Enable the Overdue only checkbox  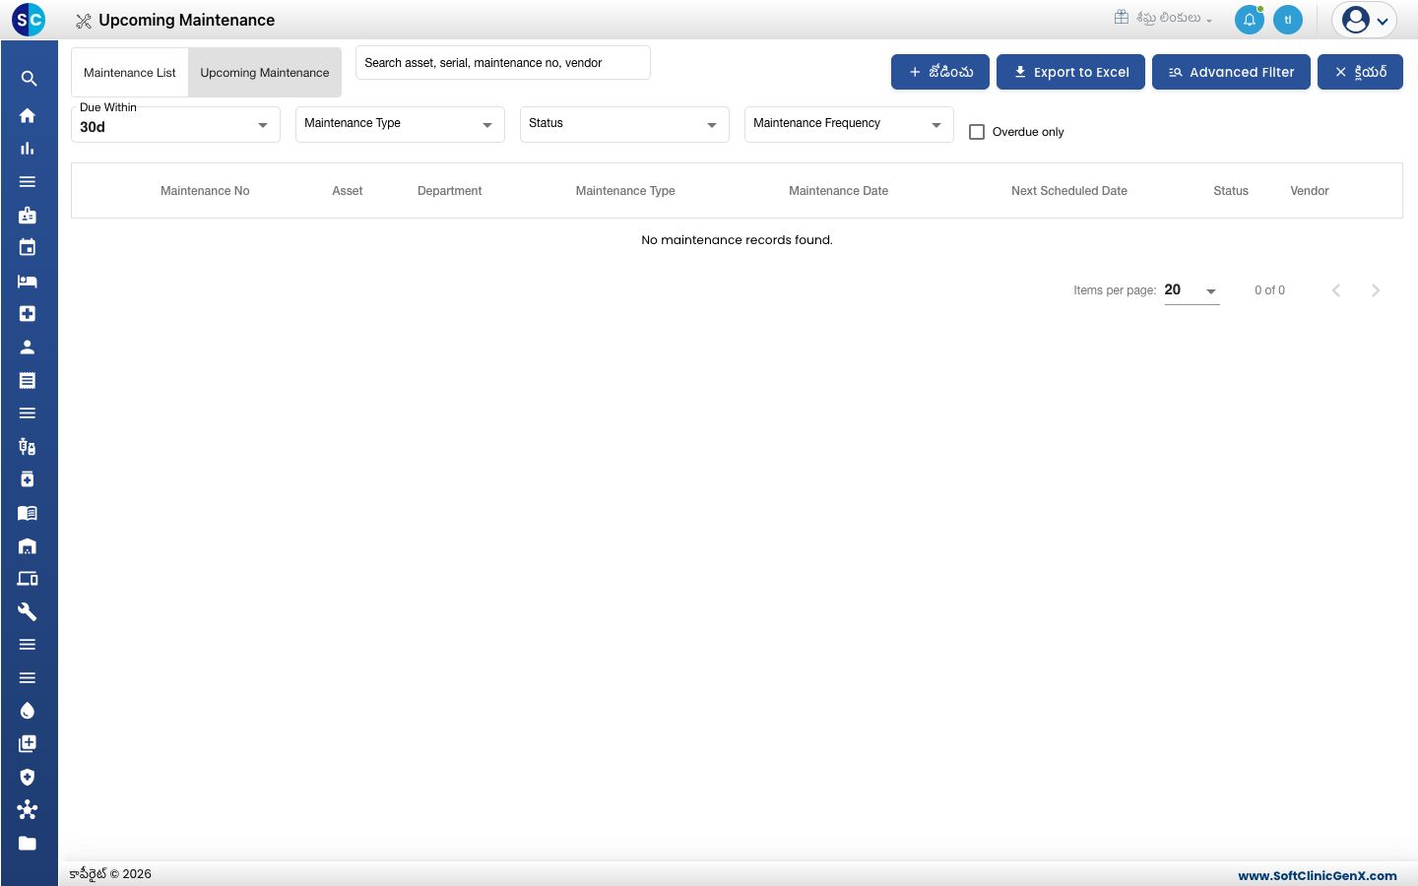(x=977, y=132)
